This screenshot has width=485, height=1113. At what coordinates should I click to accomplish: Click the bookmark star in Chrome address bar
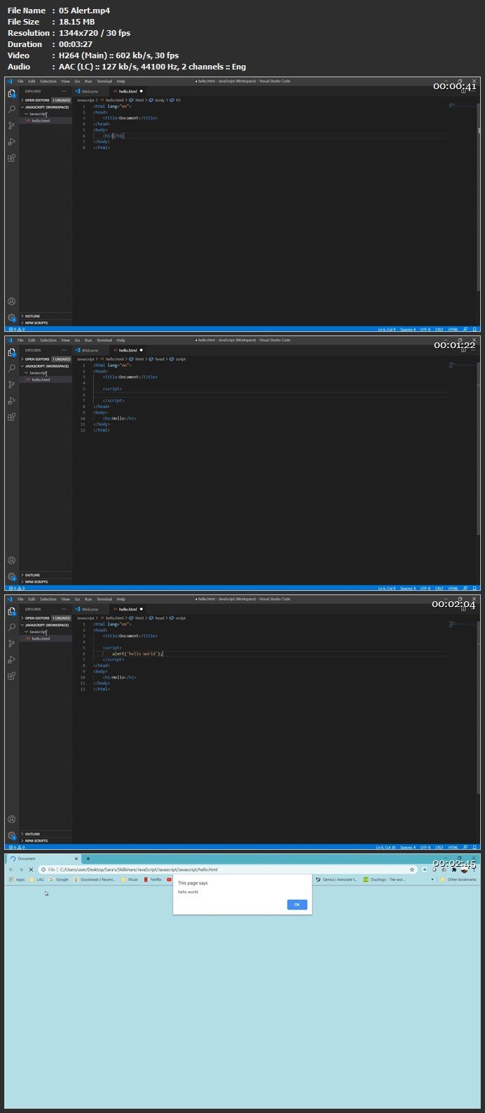tap(412, 869)
